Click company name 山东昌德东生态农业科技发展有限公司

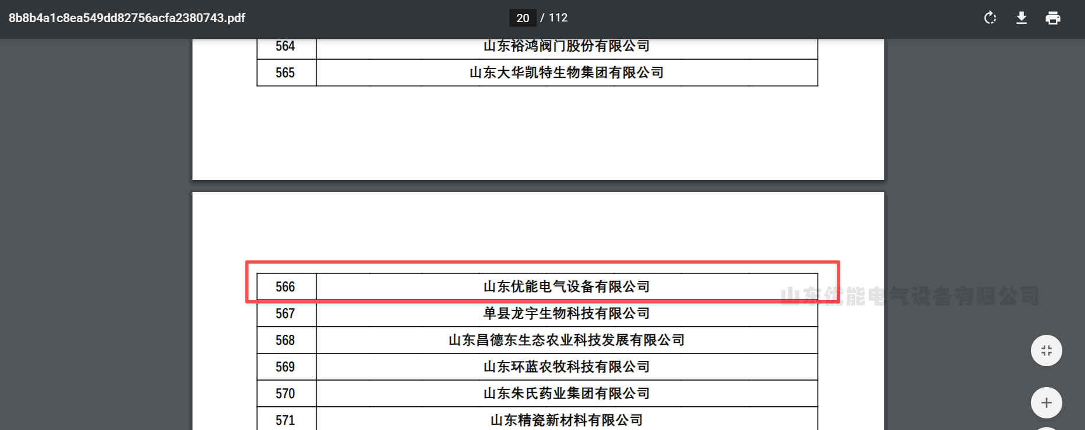click(x=567, y=340)
